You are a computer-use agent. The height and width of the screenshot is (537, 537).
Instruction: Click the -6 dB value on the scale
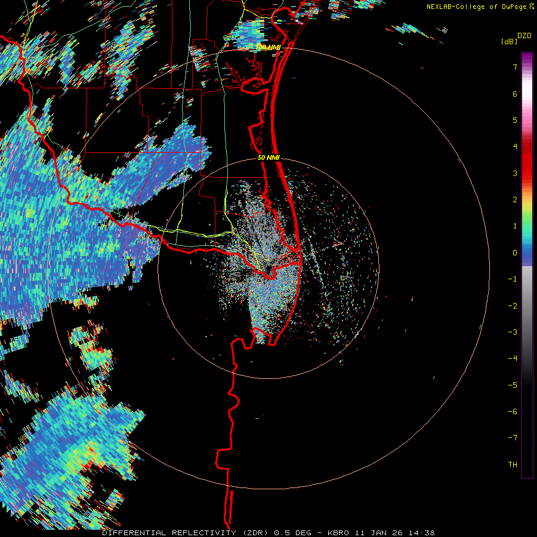513,412
